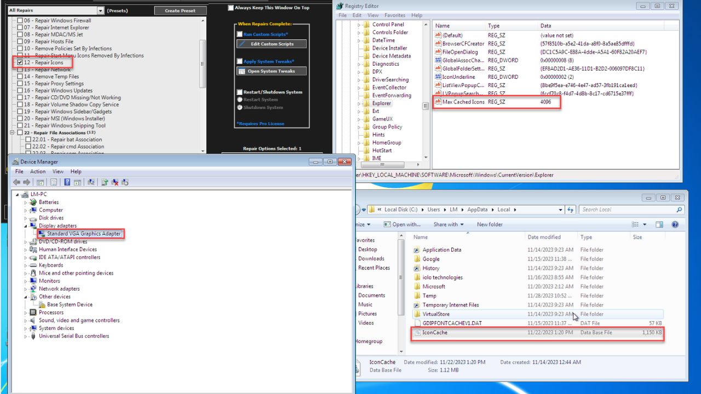701x394 pixels.
Task: Tick the Run Custom Scripts checkbox
Action: coord(239,34)
